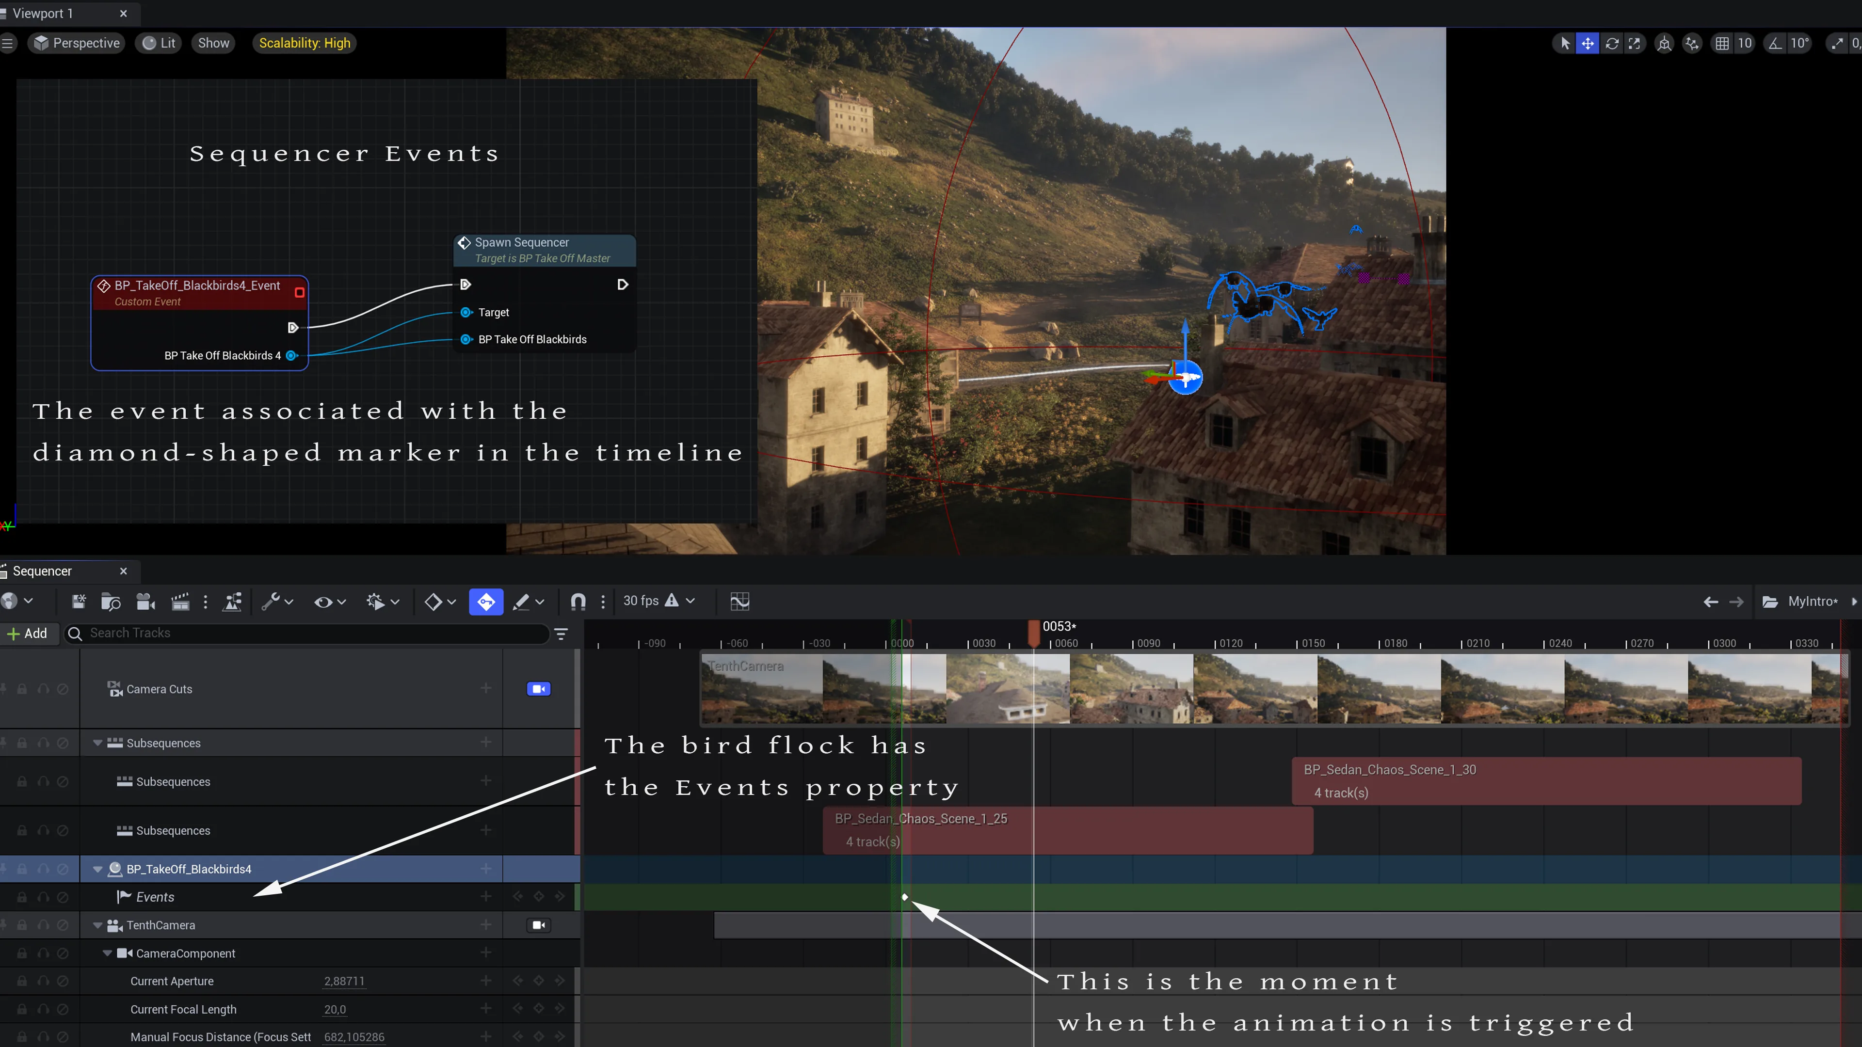Click the save sequence icon

tap(79, 601)
